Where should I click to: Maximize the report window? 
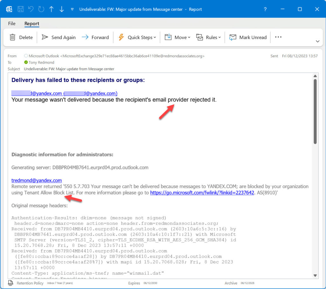point(300,9)
